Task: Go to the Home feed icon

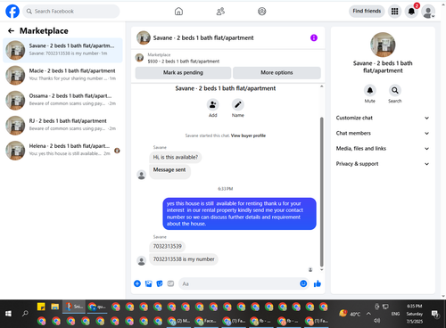Action: click(x=178, y=12)
